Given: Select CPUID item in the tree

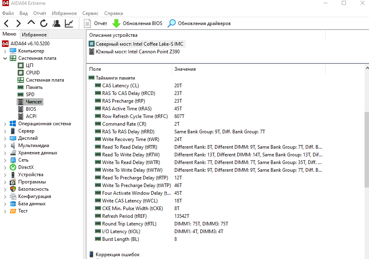Looking at the screenshot, I should point(29,72).
